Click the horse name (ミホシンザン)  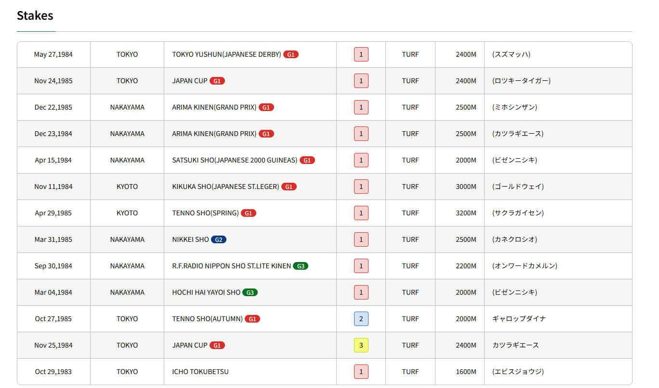pyautogui.click(x=514, y=107)
